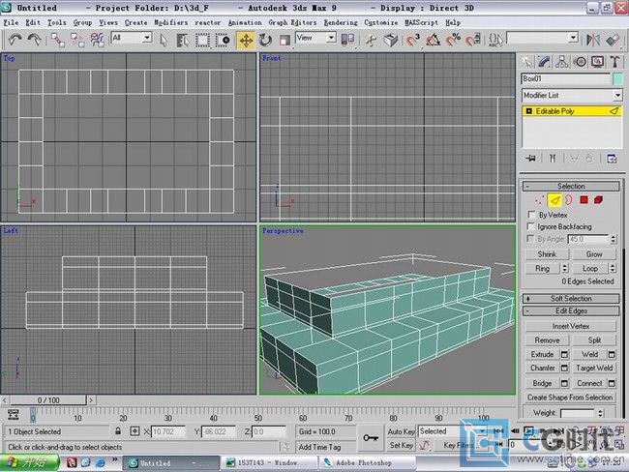Expand the Soft Selection rollout
This screenshot has height=472, width=629.
click(x=571, y=298)
